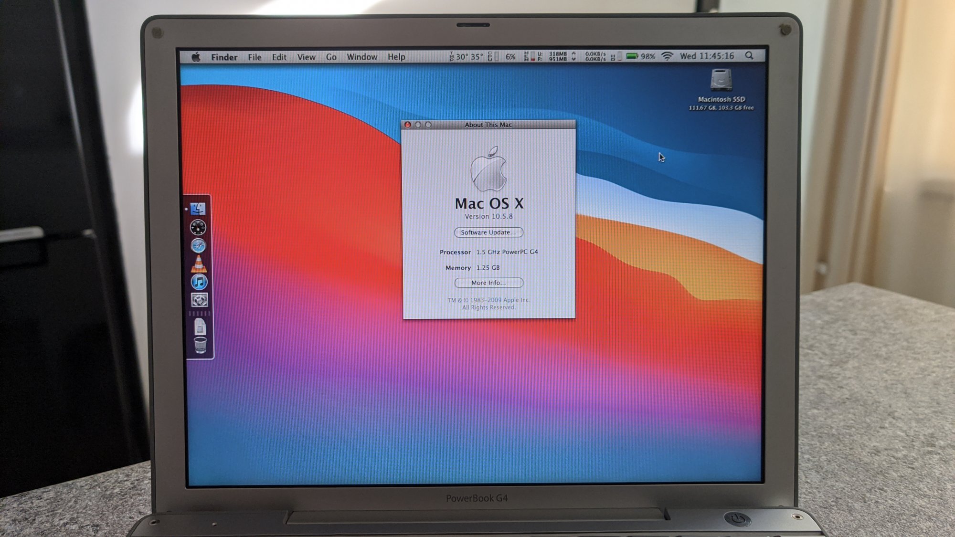Open the Documents stack in the Dock

point(200,327)
